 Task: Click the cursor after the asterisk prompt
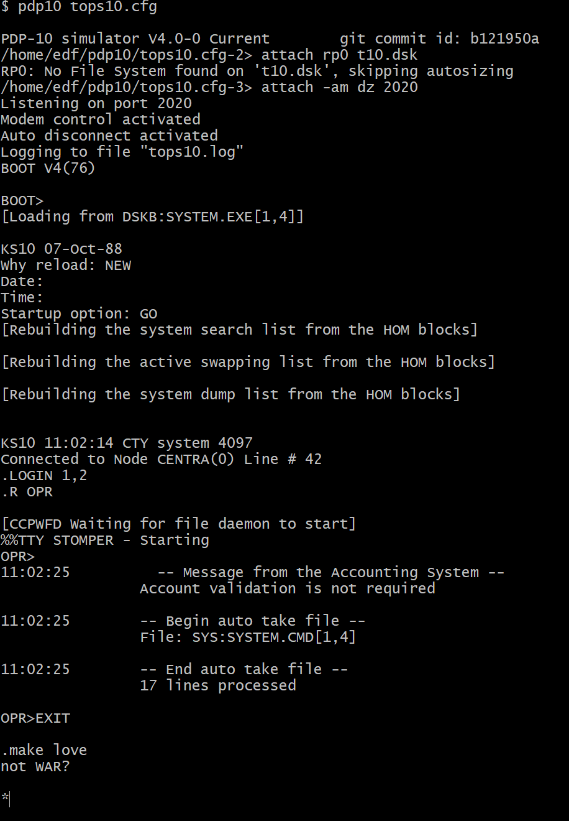9,799
